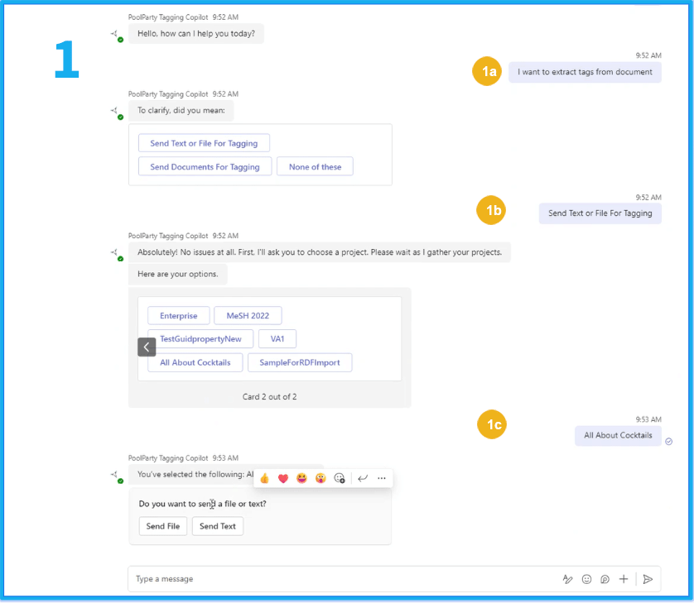694x603 pixels.
Task: React with surprised face emoji
Action: (320, 478)
